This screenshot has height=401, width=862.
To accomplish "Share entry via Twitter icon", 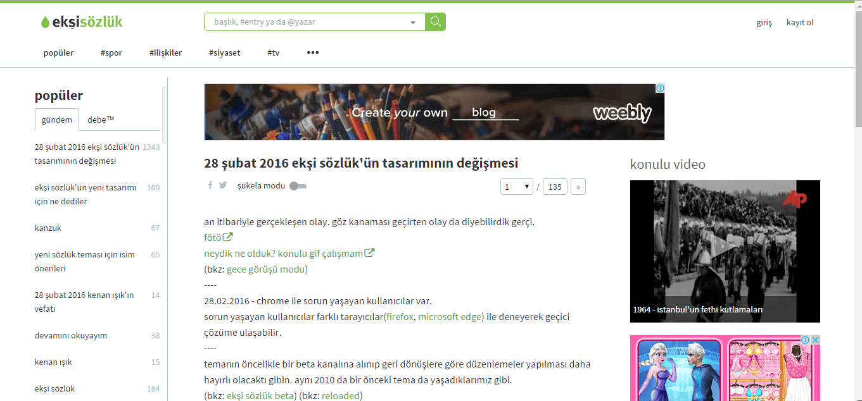I will tap(223, 185).
